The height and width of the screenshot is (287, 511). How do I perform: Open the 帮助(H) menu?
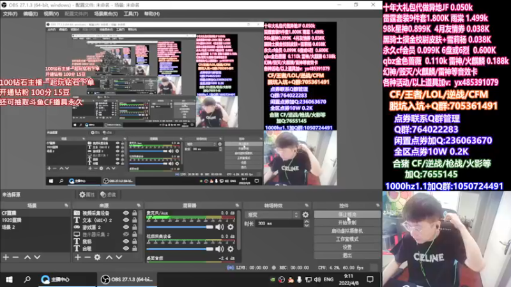point(152,14)
